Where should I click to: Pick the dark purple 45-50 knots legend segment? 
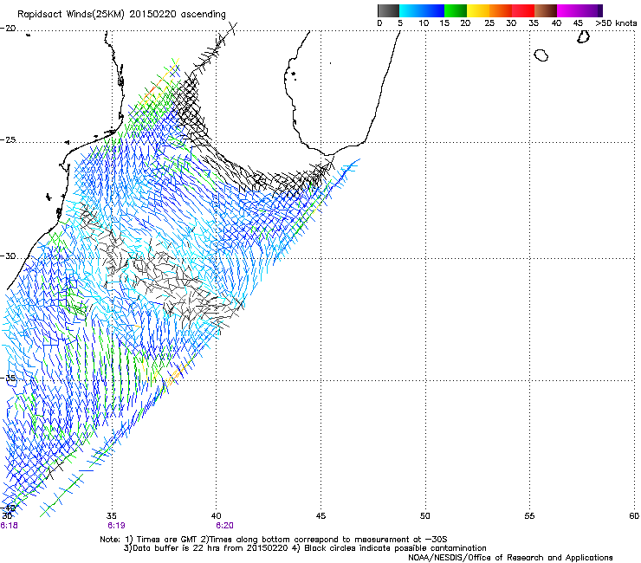coord(591,10)
